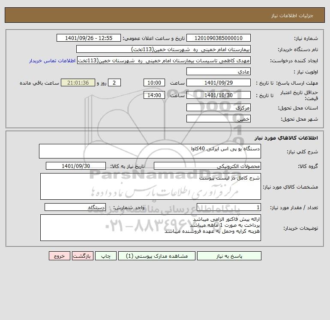Viewport: 330px width, 320px height.
Task: Click general description field دستگاه یو پی اس
Action: 150,151
